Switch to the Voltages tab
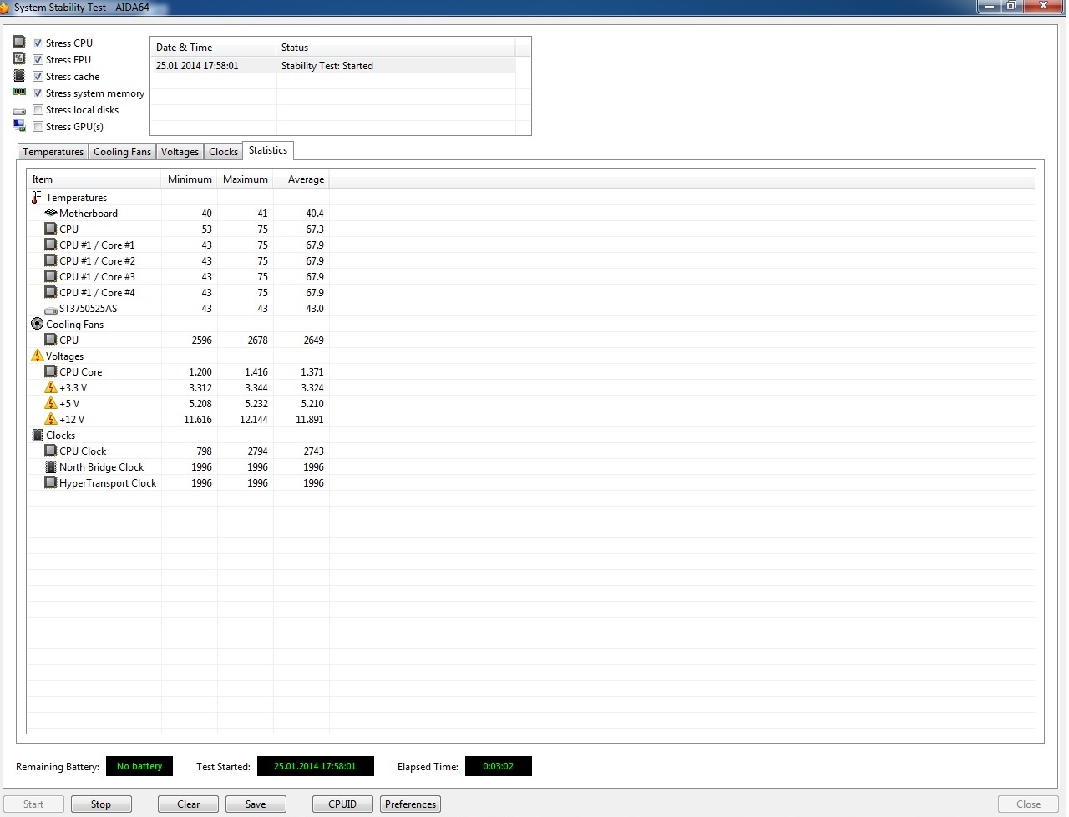 (180, 152)
